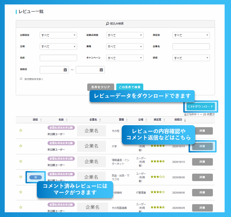The image size is (231, 217).
Task: Enable the 販売関係者を除く filter checkbox
Action: click(x=21, y=79)
